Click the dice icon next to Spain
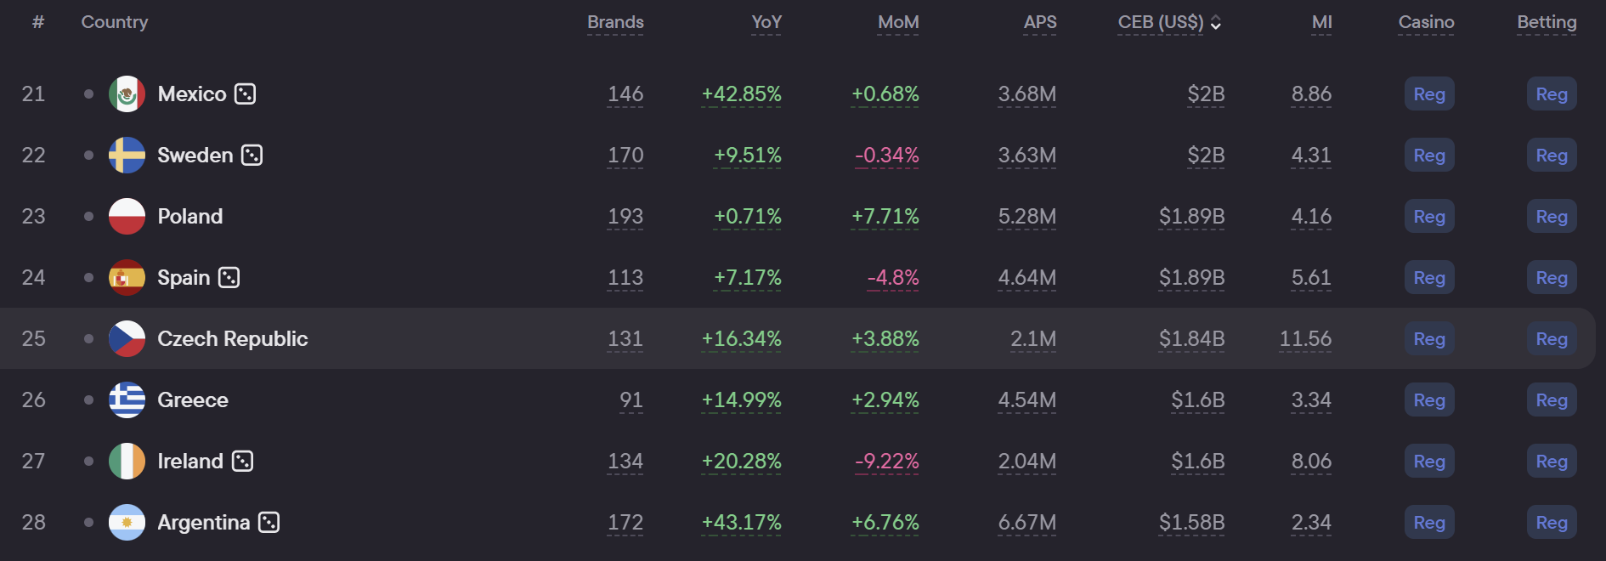1606x561 pixels. [x=229, y=277]
